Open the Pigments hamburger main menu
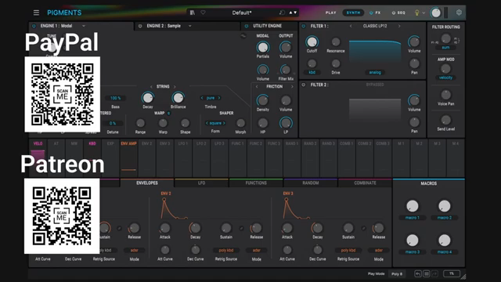This screenshot has height=282, width=501. pos(36,13)
